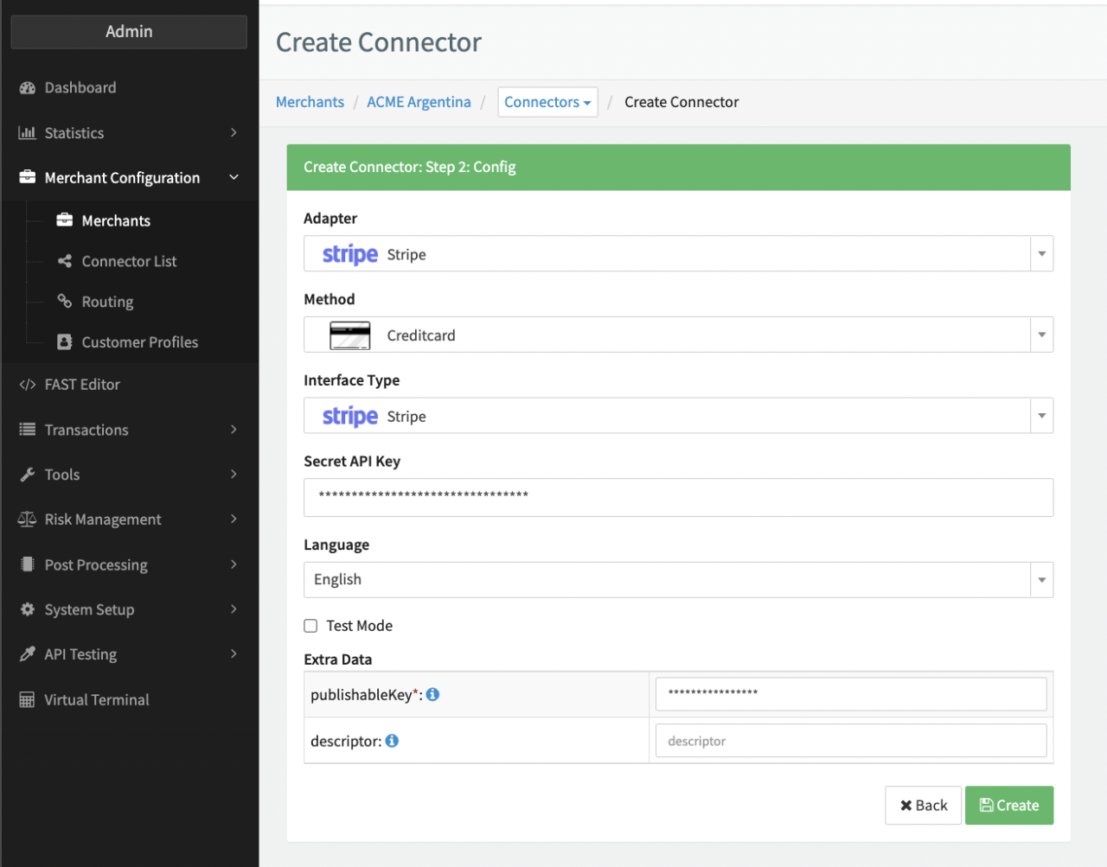This screenshot has width=1107, height=867.
Task: Navigate to ACME Argentina via breadcrumb
Action: [419, 101]
